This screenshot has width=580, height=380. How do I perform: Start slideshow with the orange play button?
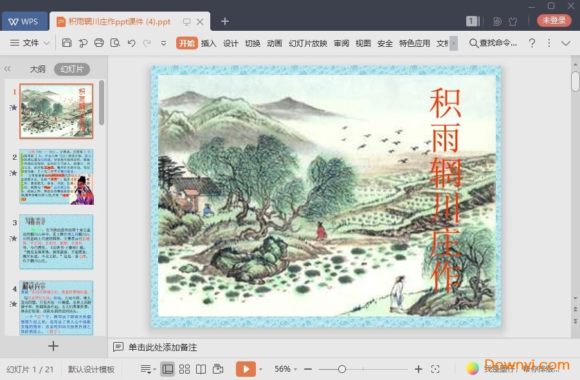246,369
